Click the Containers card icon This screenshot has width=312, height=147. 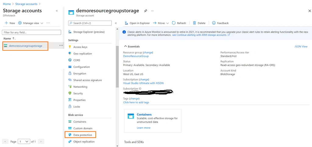131,116
